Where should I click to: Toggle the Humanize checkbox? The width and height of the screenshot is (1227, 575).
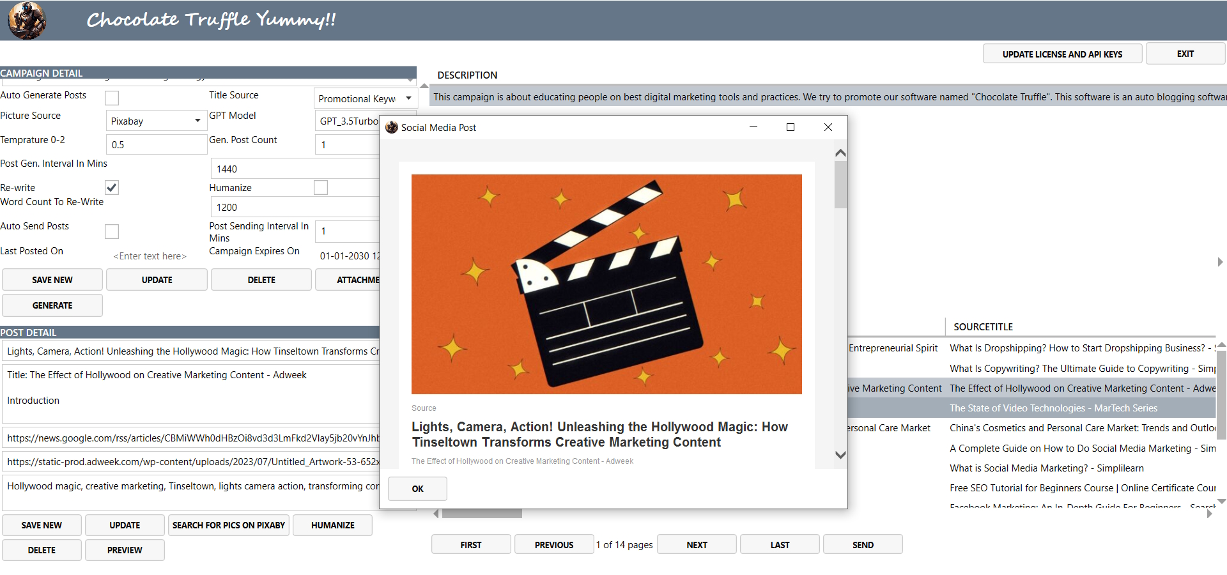320,187
